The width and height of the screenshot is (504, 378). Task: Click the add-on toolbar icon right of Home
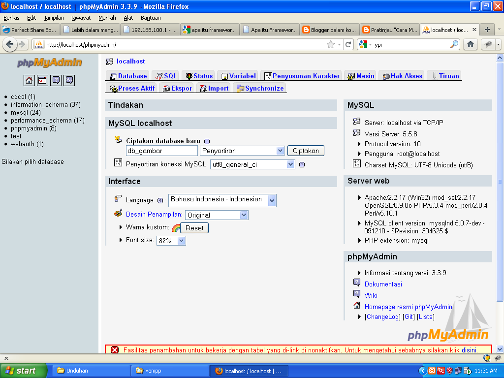488,44
